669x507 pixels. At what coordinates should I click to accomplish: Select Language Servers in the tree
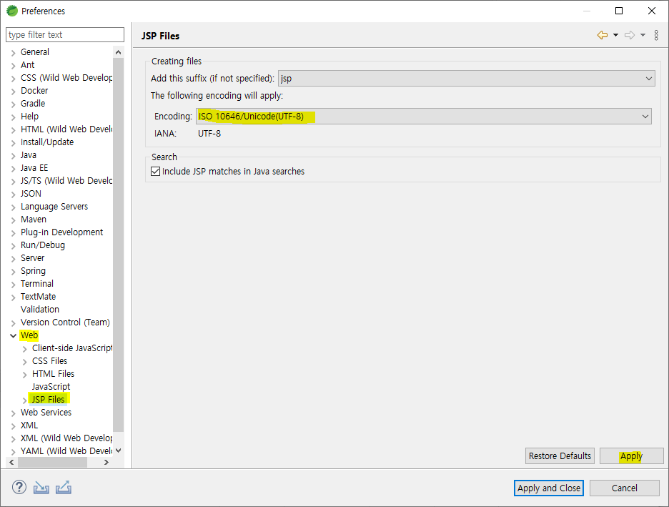tap(54, 207)
